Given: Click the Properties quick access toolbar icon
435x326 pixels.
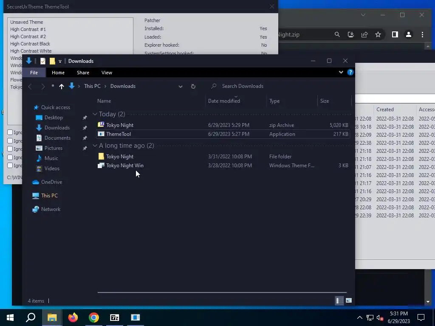Looking at the screenshot, I should tap(43, 61).
